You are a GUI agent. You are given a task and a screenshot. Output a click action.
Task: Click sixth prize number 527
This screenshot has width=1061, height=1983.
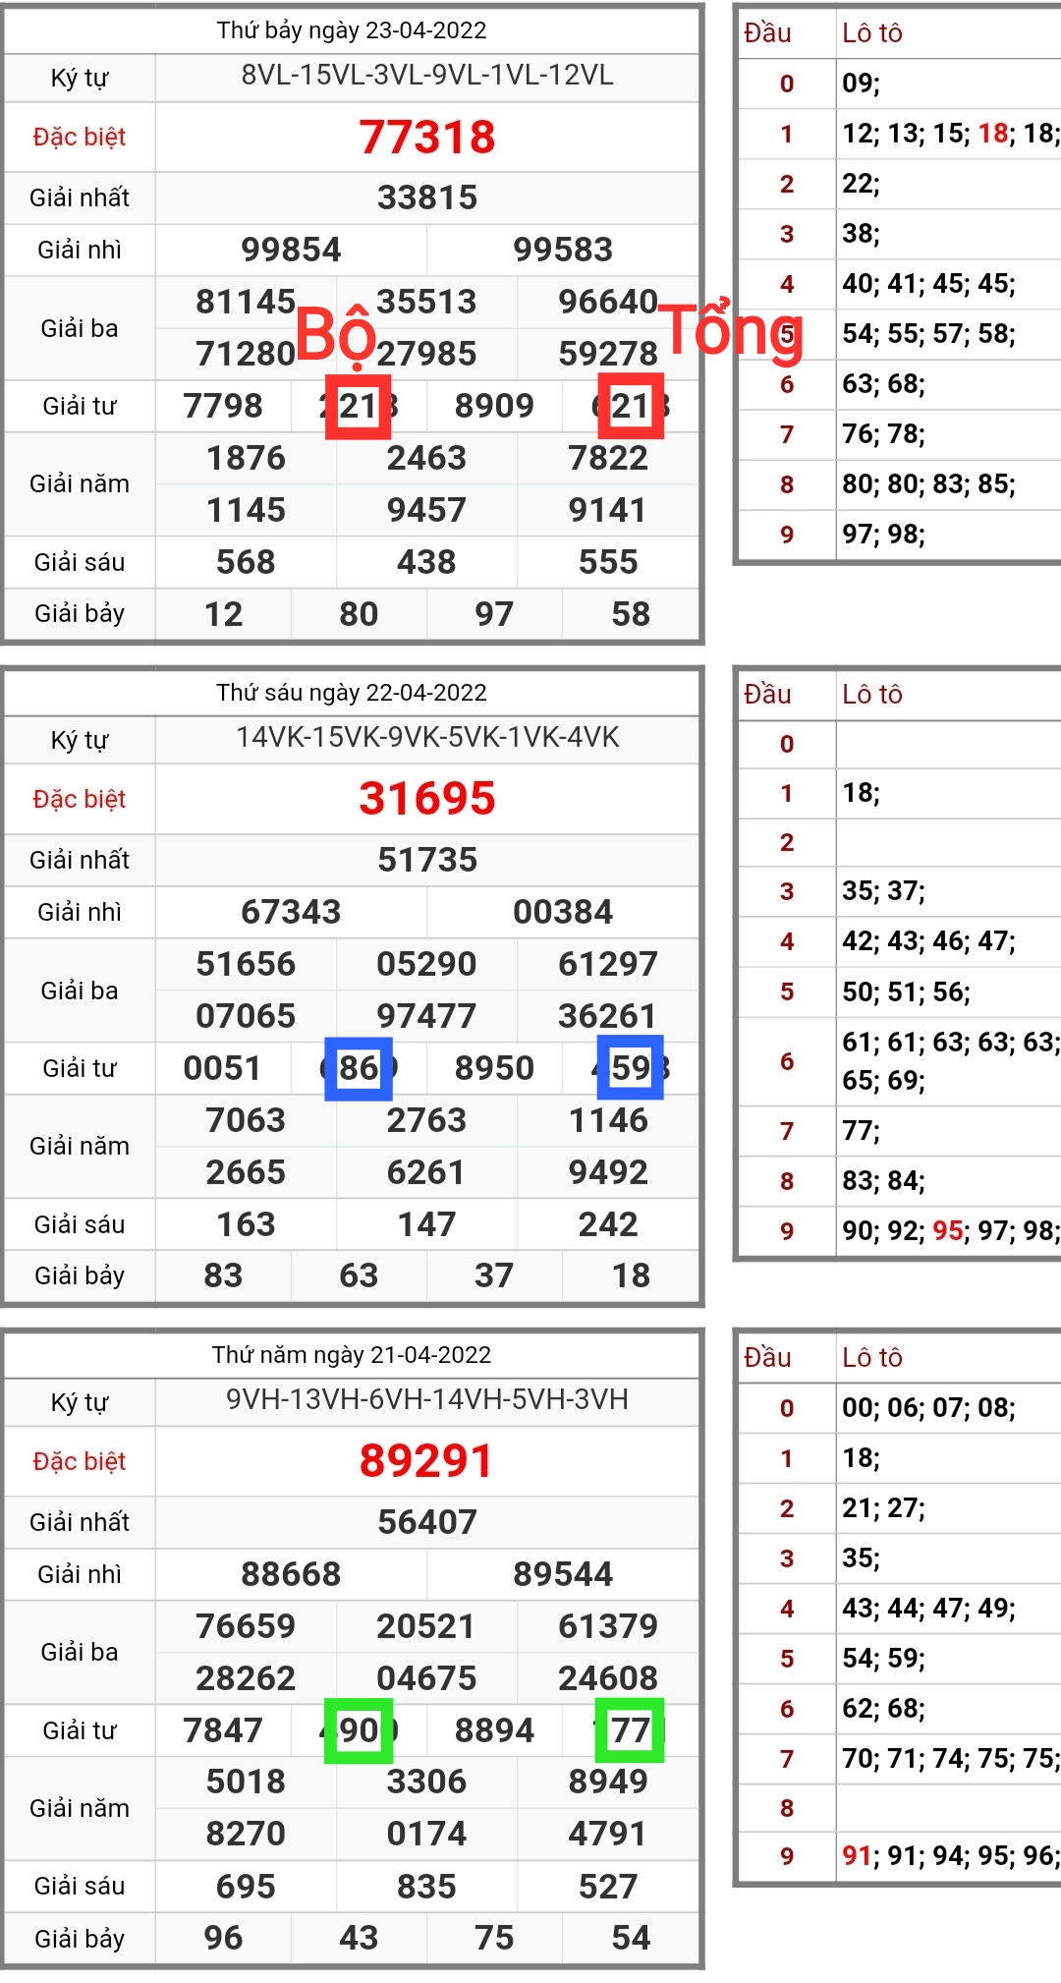point(608,1887)
